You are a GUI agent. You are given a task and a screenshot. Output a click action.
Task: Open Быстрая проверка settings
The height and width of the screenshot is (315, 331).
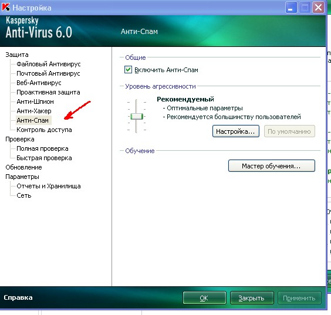click(44, 158)
